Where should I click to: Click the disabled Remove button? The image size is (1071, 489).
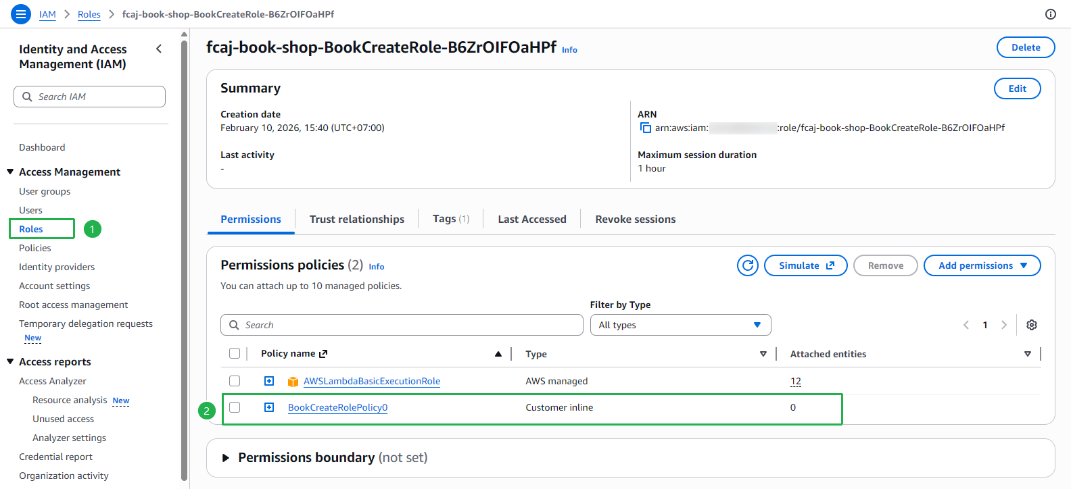click(886, 265)
